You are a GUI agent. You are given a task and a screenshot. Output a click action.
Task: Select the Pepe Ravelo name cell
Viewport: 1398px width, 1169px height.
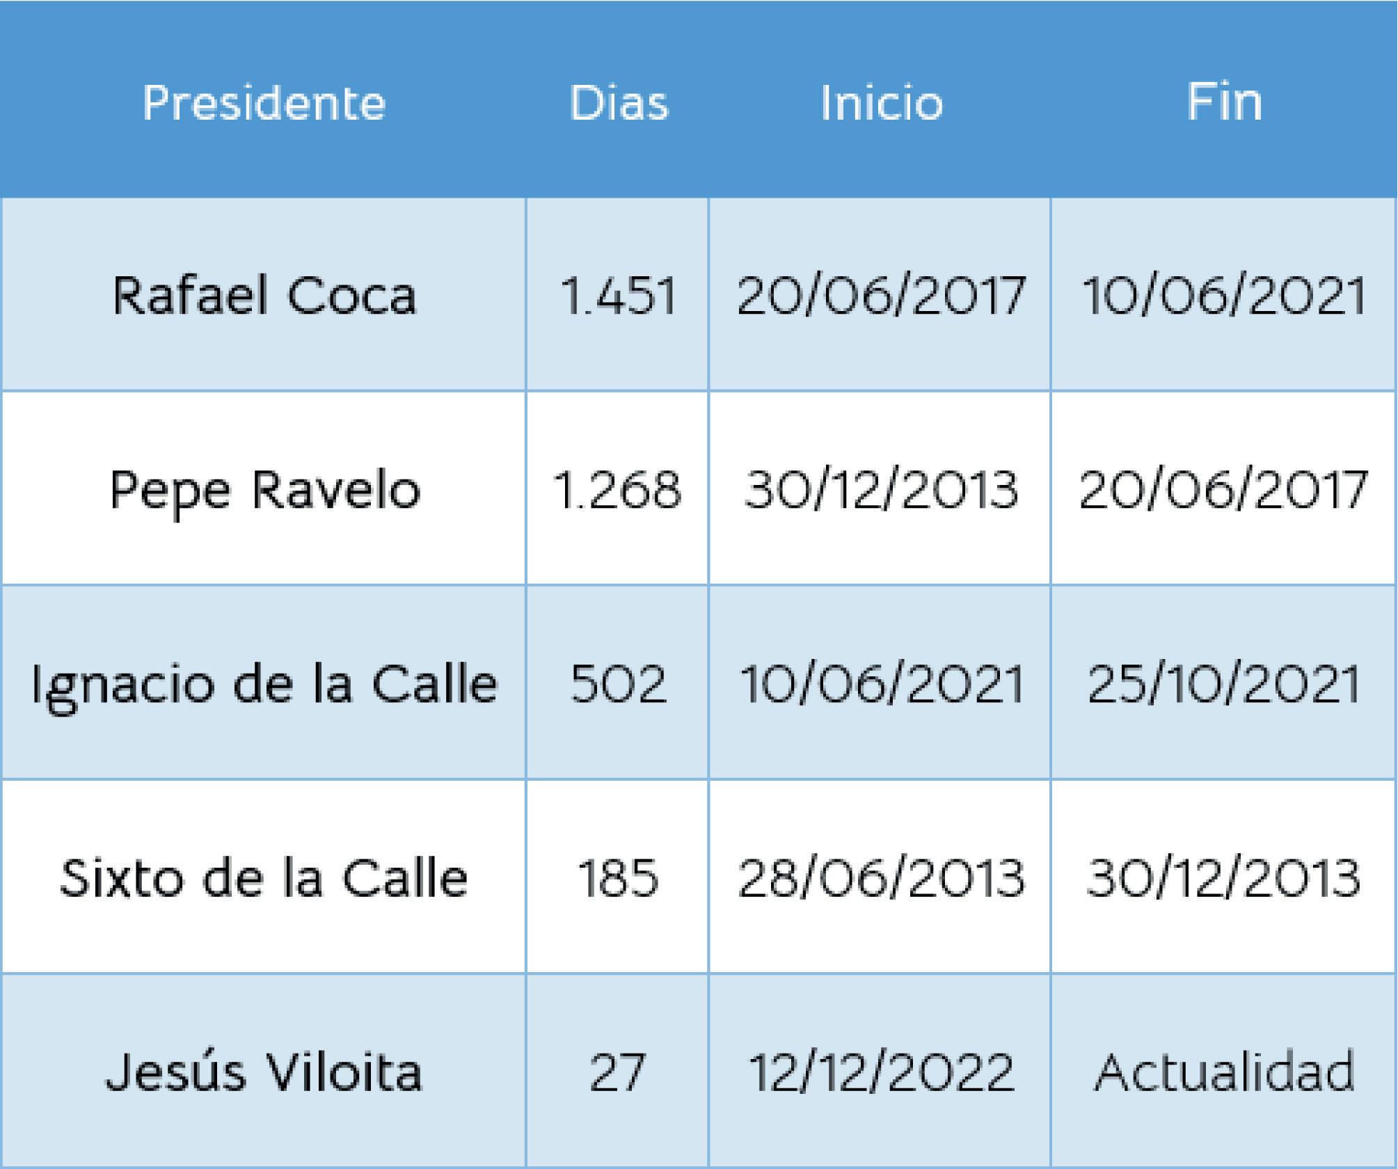point(264,488)
